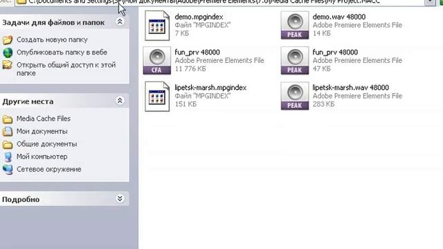This screenshot has width=443, height=249.
Task: Open Сетевое окружение link
Action: click(49, 169)
